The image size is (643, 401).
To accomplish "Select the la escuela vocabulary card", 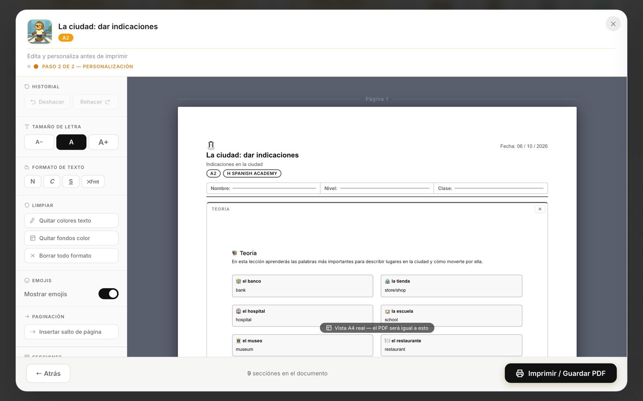I will [451, 316].
